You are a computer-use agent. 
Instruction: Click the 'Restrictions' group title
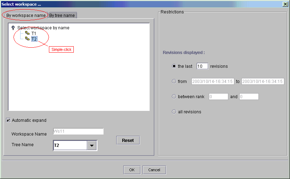click(172, 12)
